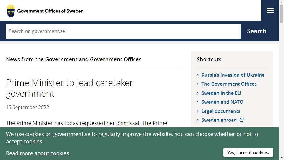Open the Sweden and NATO shortcut
This screenshot has width=284, height=160.
(222, 102)
